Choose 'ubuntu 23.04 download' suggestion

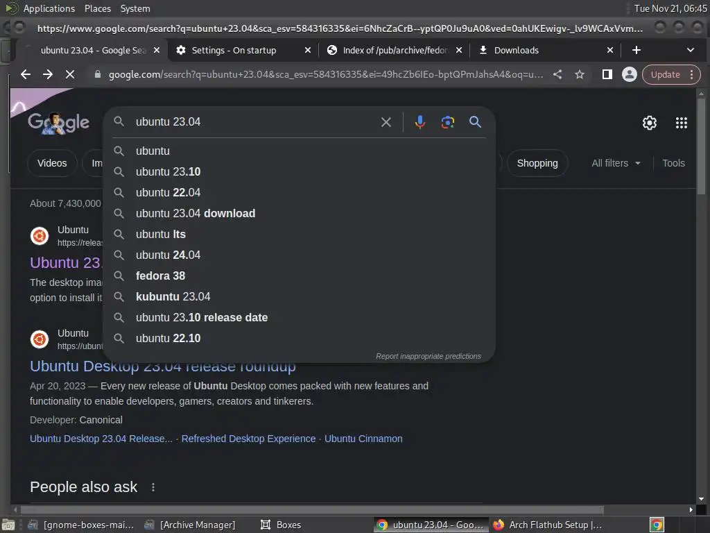pyautogui.click(x=299, y=214)
